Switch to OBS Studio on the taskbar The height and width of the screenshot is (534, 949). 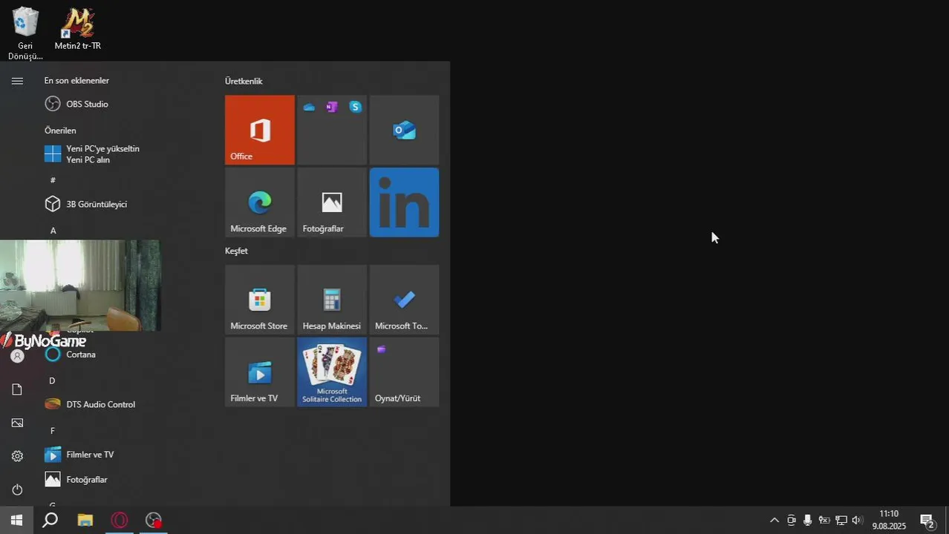[x=153, y=520]
